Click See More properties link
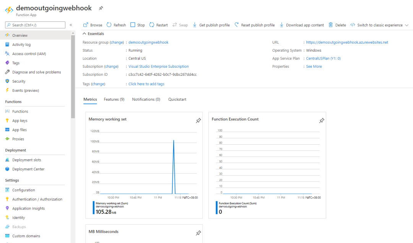The image size is (413, 243). (314, 67)
